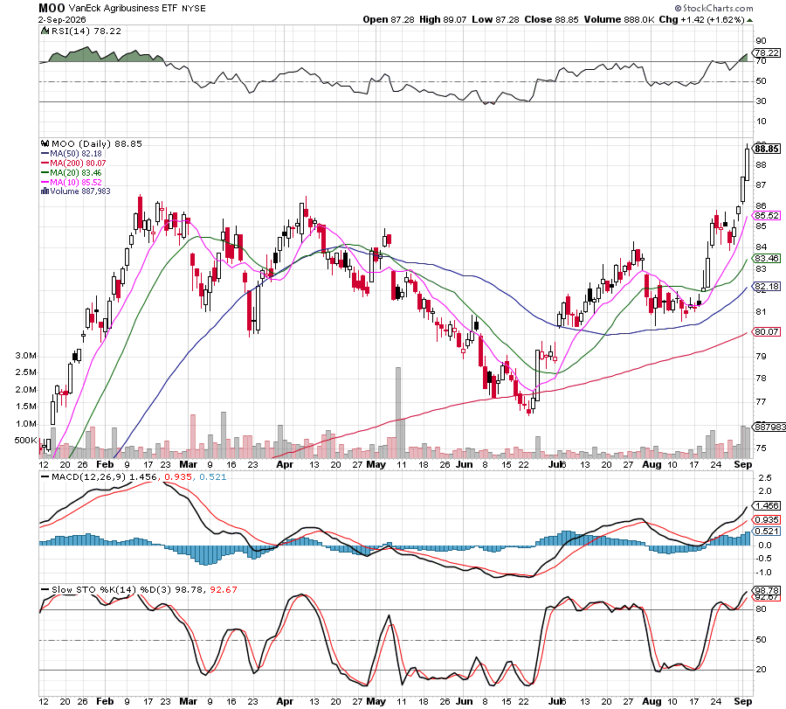Click the 3.0M volume axis label

[25, 356]
